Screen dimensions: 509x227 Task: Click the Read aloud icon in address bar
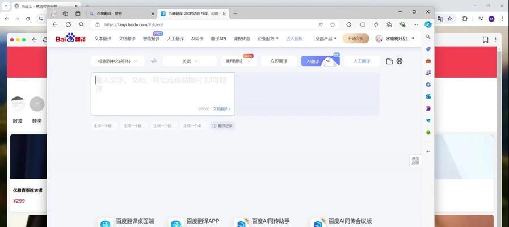[321, 24]
